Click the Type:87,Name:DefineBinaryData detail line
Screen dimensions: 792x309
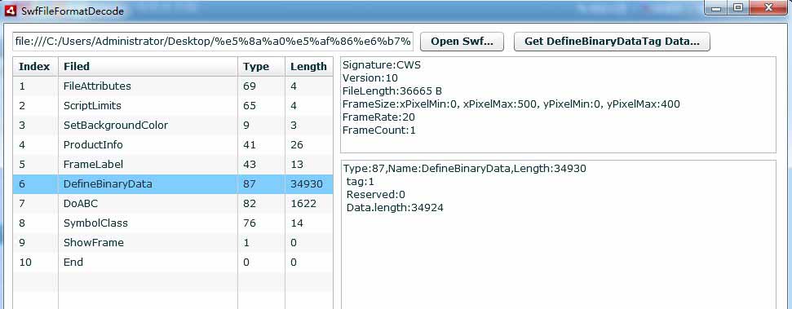coord(465,169)
